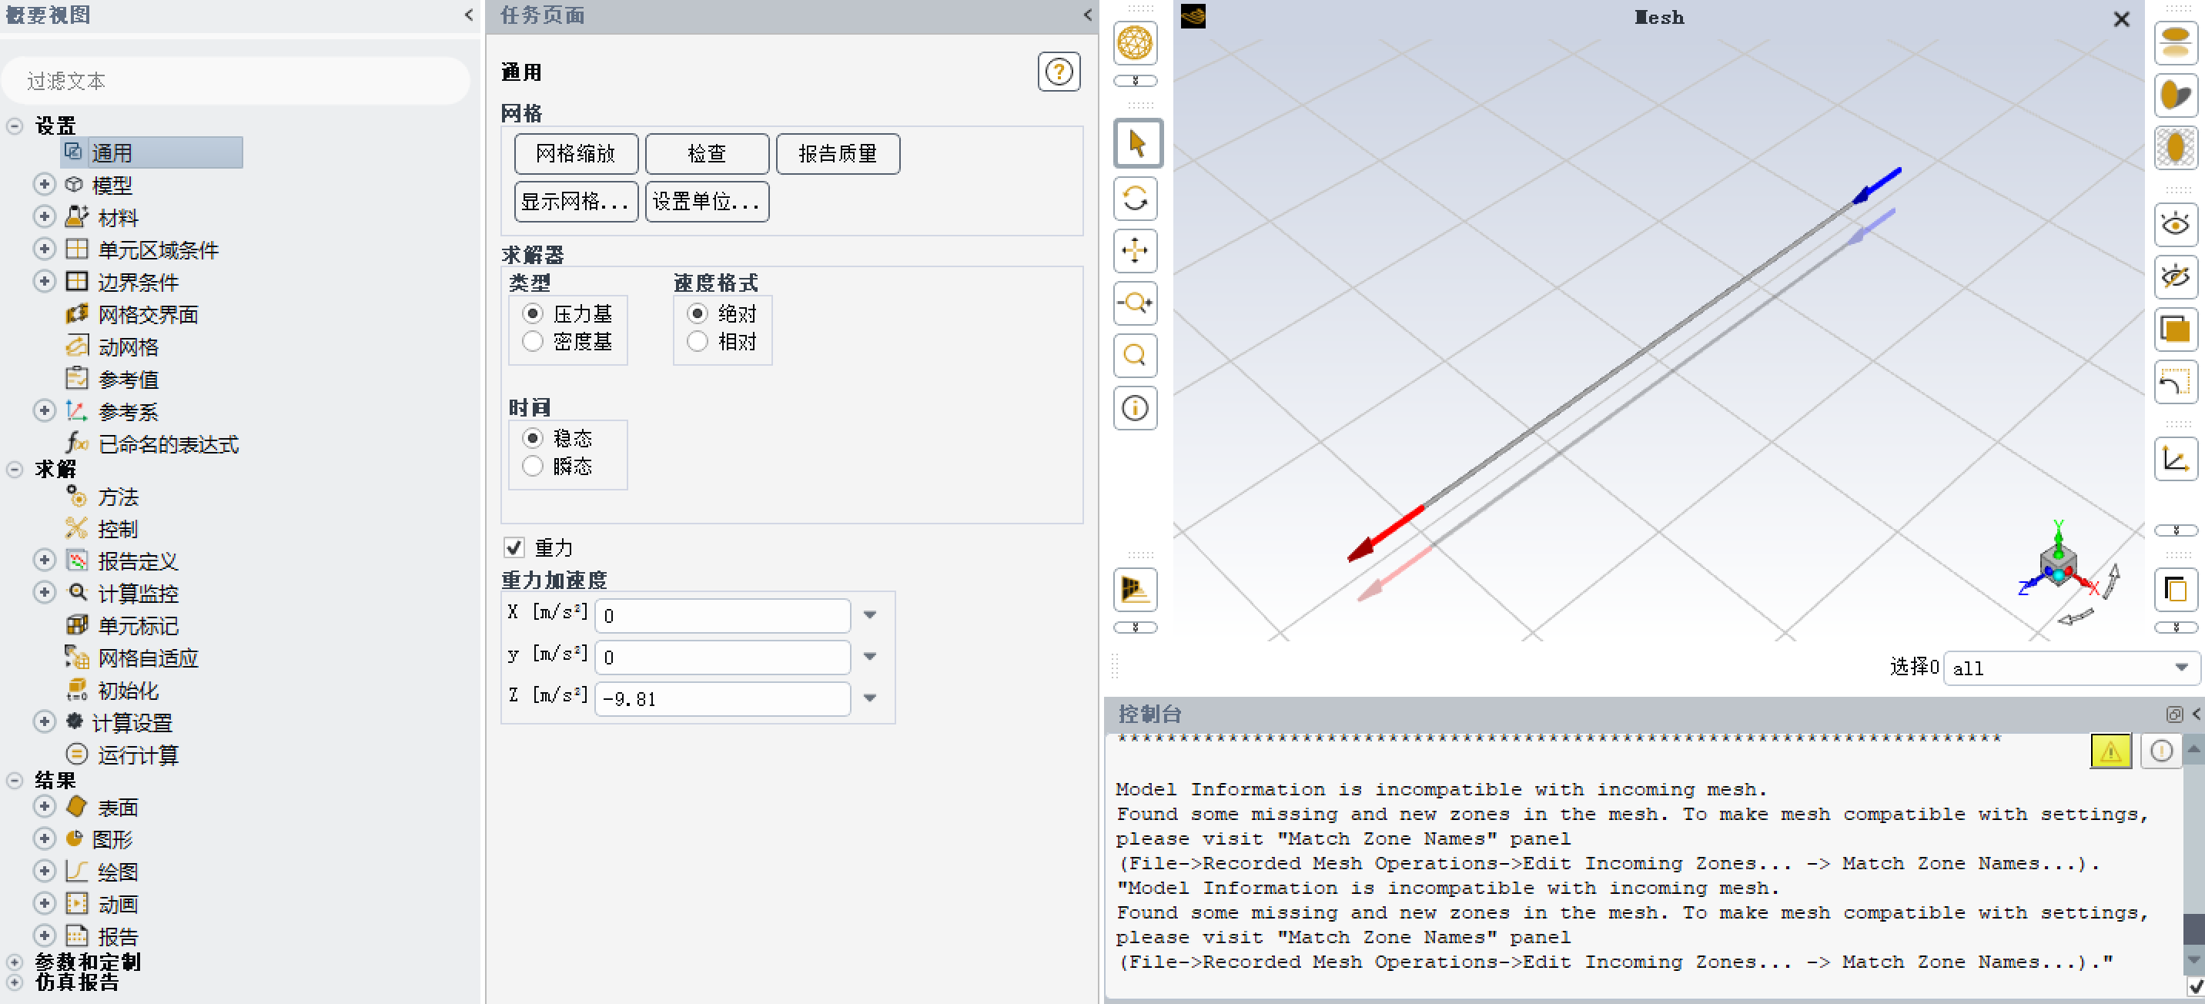Select the 瞬态 transient time option
Viewport: 2205px width, 1004px height.
[x=534, y=467]
